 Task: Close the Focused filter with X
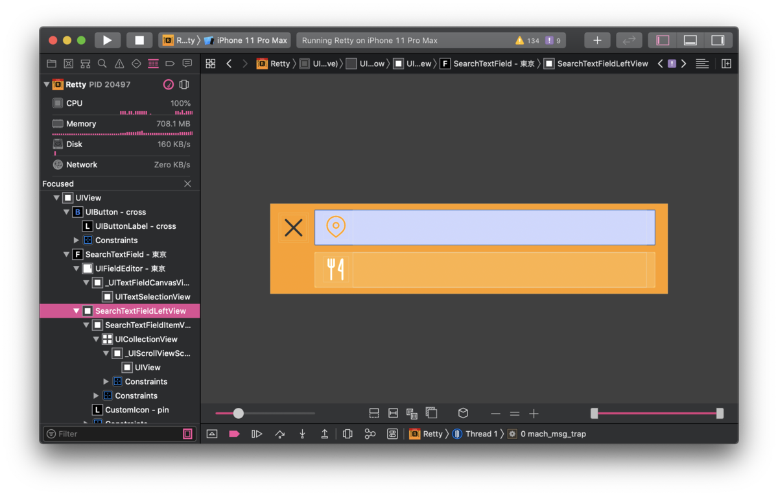pos(187,183)
